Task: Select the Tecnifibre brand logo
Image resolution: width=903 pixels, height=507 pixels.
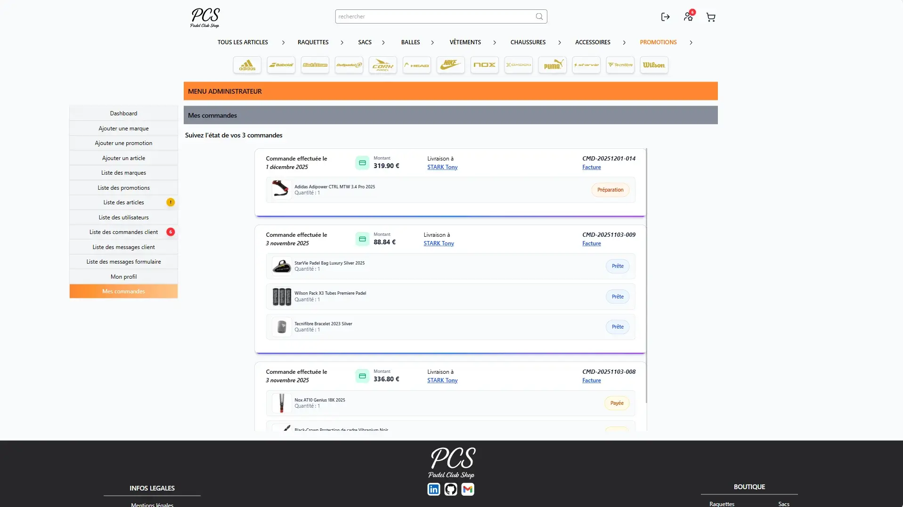Action: pos(620,65)
